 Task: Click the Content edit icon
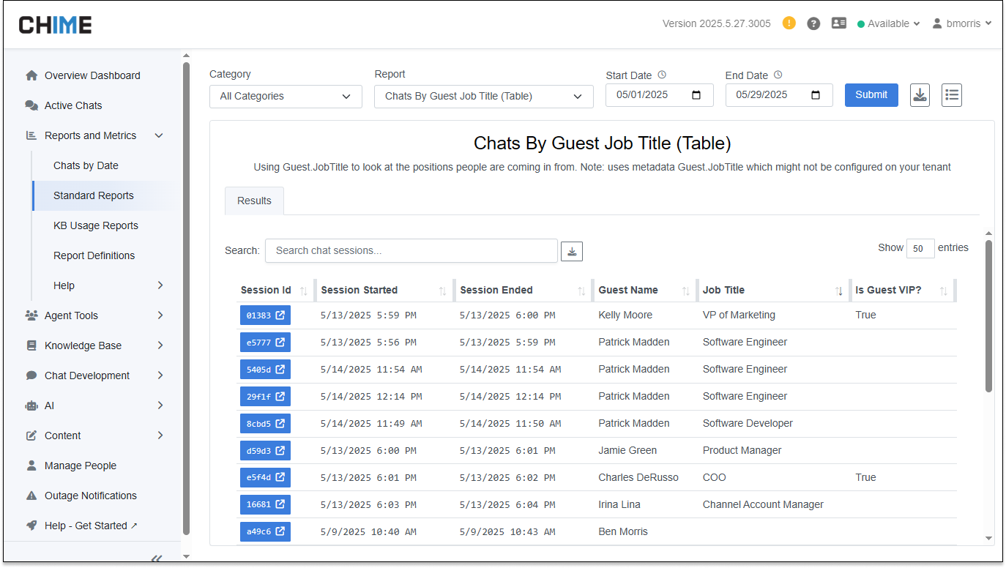pos(31,436)
